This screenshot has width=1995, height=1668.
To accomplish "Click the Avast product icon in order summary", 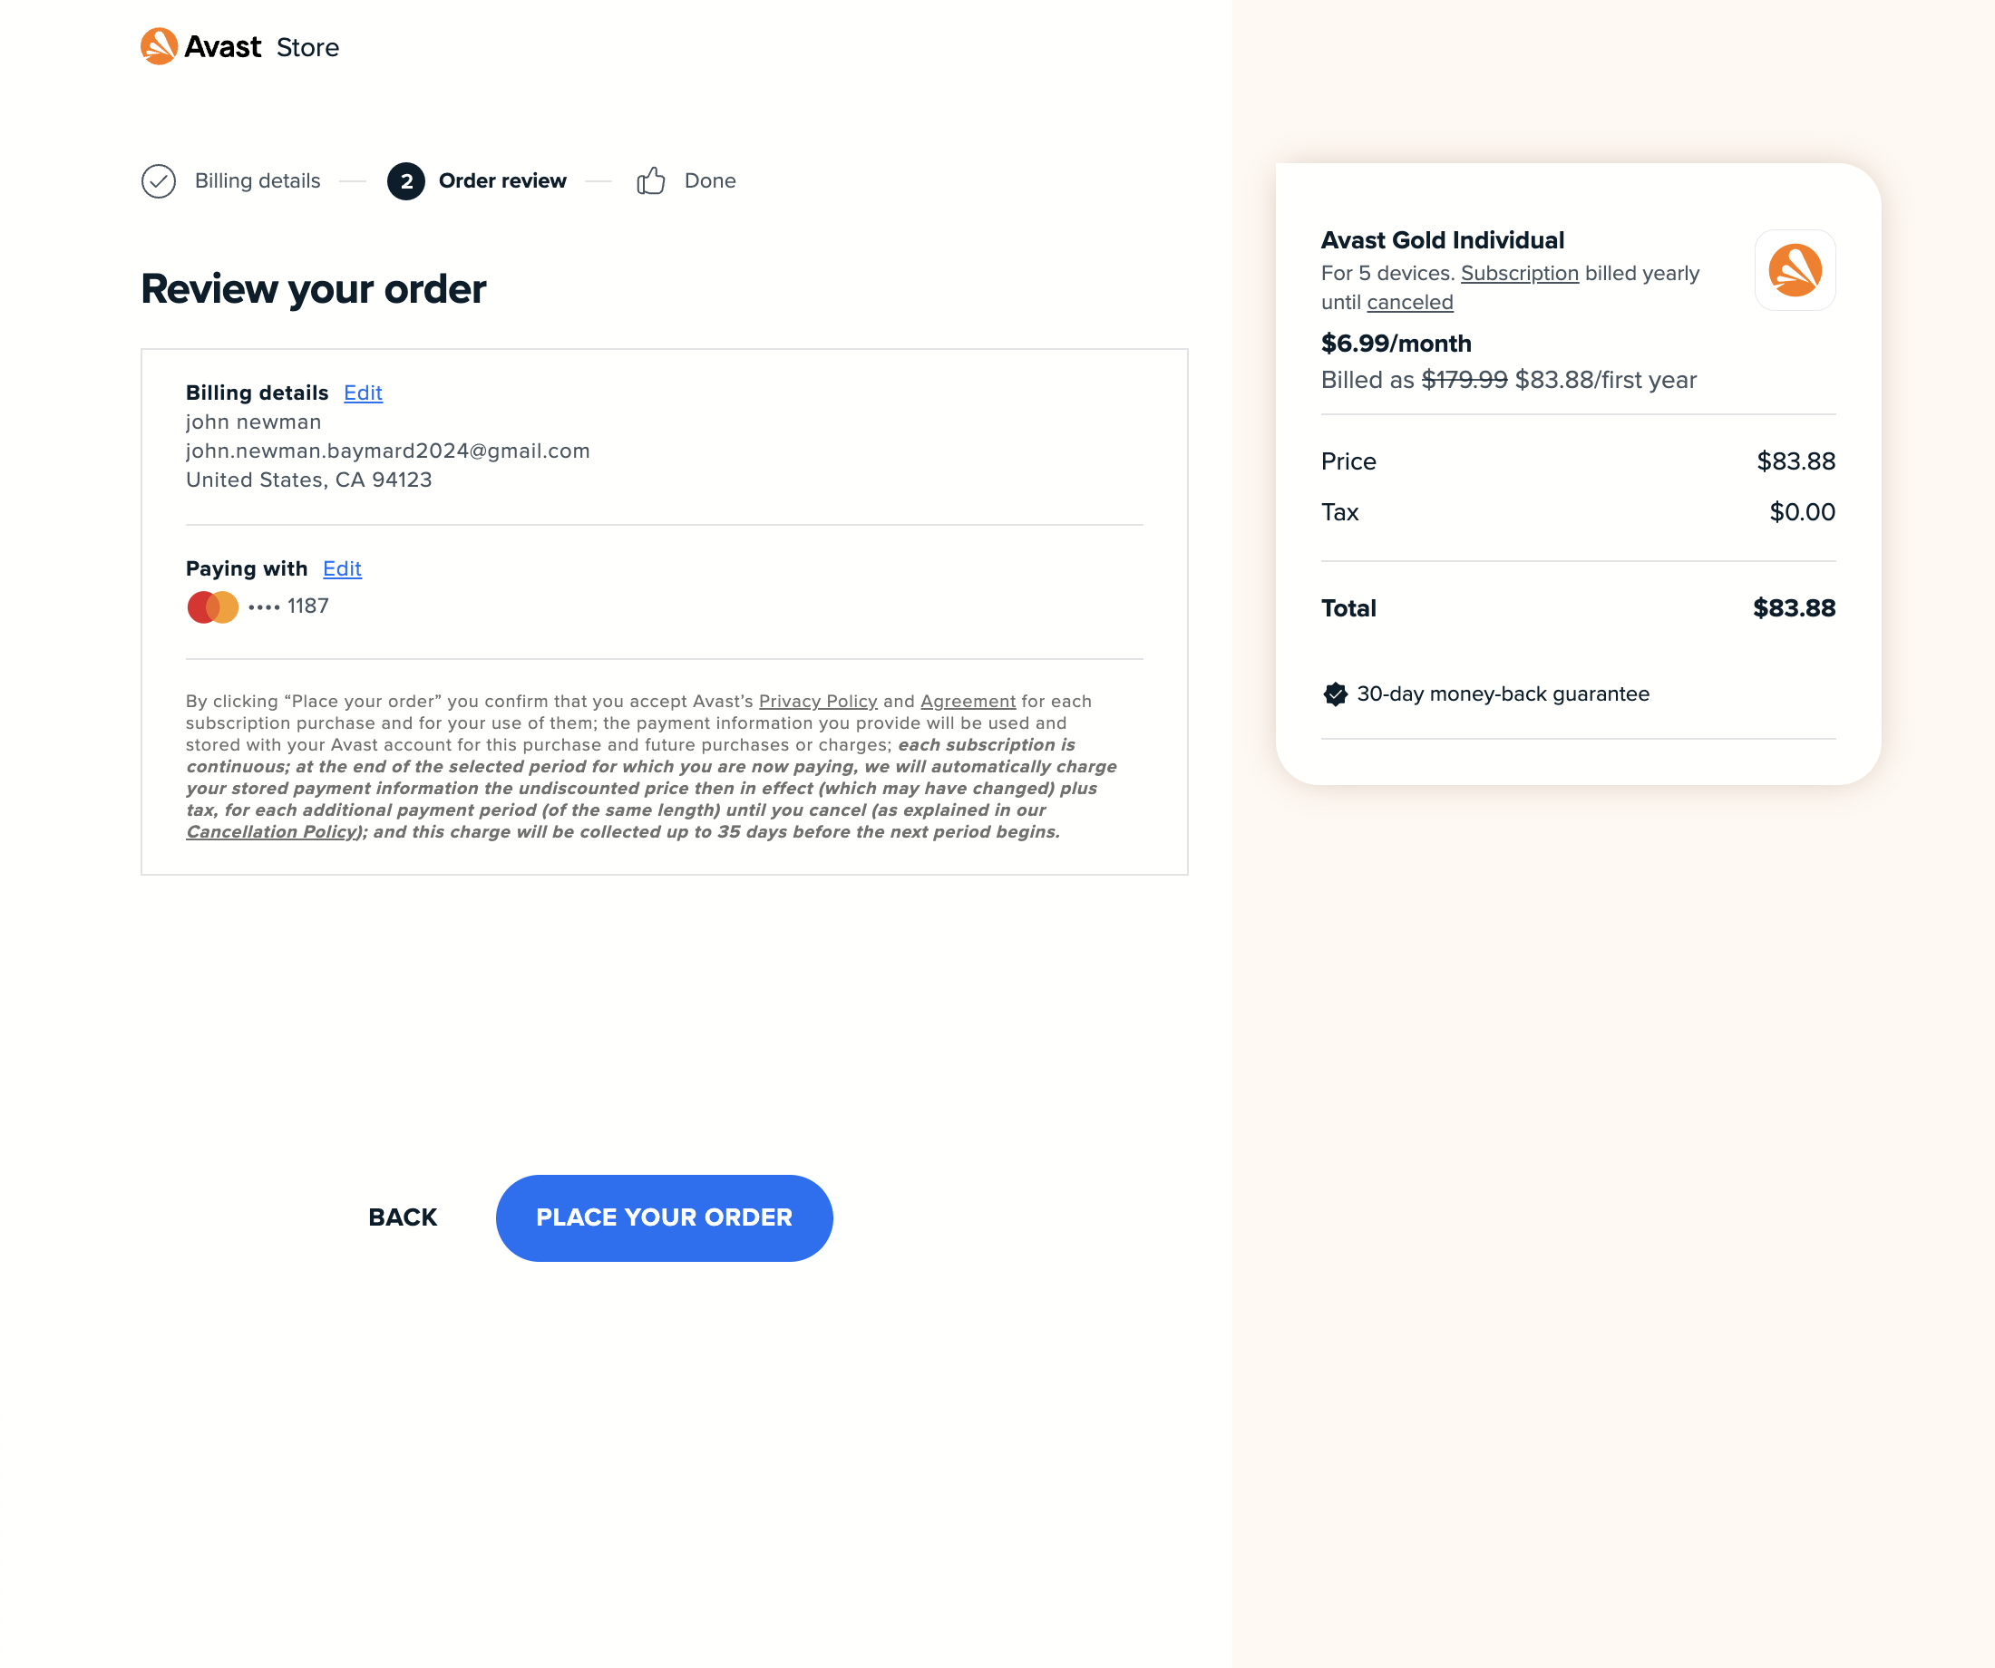I will [x=1794, y=271].
